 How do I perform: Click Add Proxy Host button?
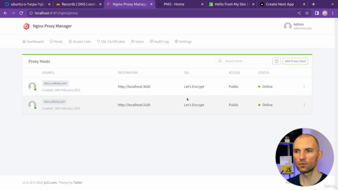click(x=295, y=61)
